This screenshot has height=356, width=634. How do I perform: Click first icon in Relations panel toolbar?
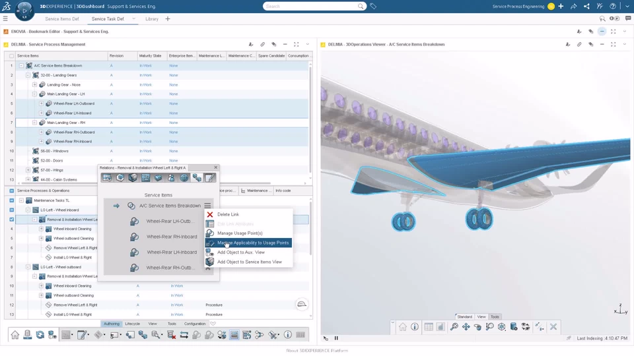[107, 177]
